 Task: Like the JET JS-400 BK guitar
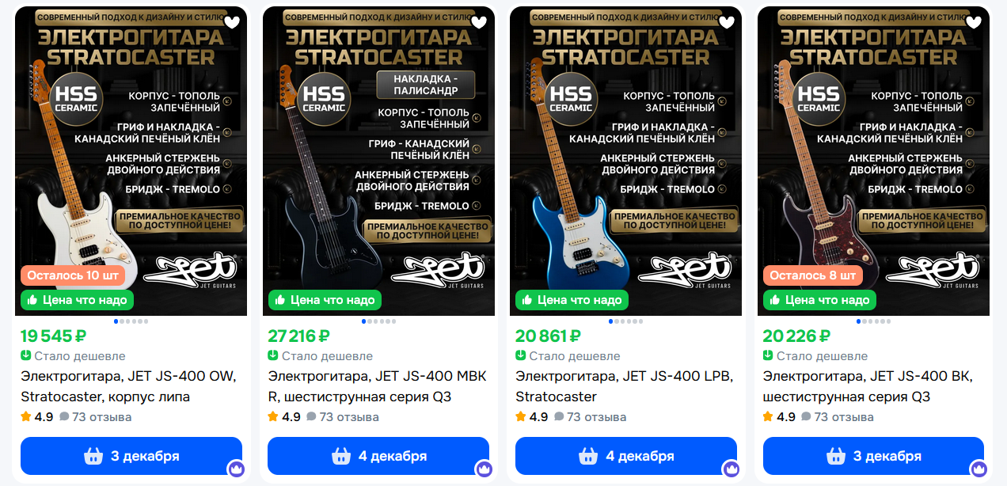[x=974, y=22]
